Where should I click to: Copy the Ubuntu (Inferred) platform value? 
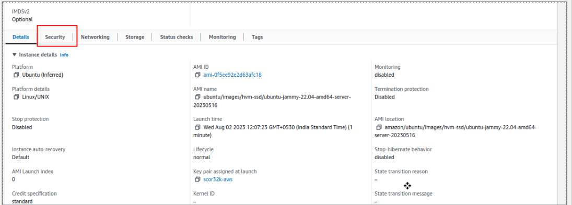coord(16,75)
